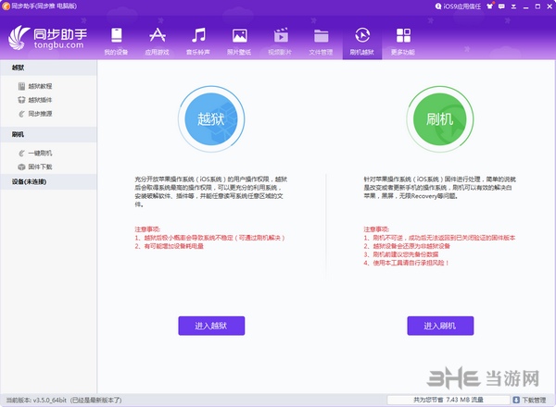Open the Music & Ringtones (音乐铃声) tab

[198, 42]
